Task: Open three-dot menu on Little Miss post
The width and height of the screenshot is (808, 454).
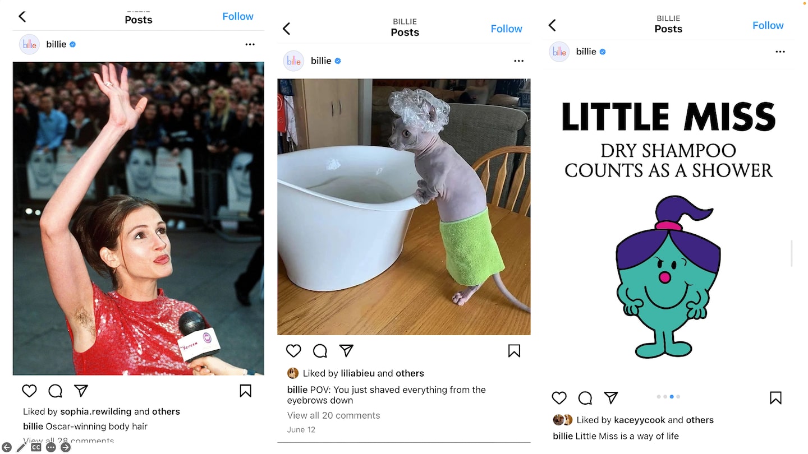Action: (x=780, y=52)
